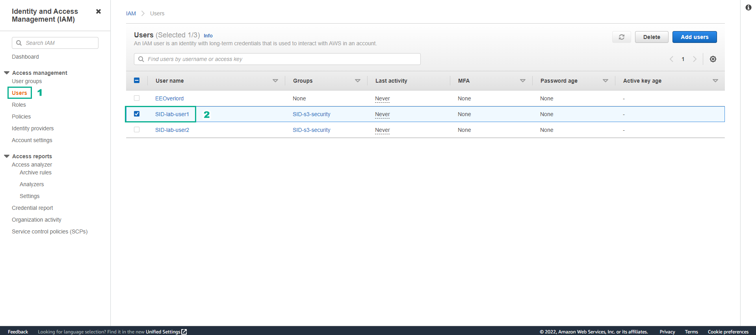The height and width of the screenshot is (335, 756).
Task: Open Roles in the sidebar
Action: tap(19, 105)
